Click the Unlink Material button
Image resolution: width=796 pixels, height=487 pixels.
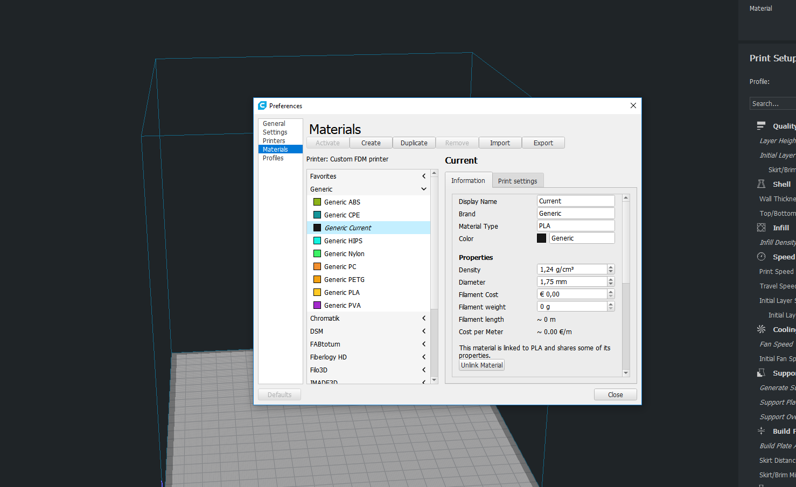(x=482, y=365)
